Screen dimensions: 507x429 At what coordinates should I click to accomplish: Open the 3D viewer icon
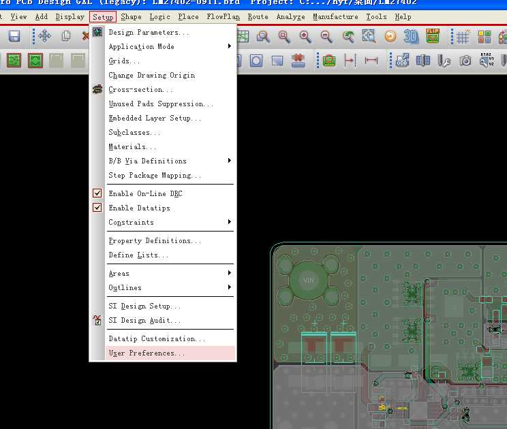coord(411,36)
